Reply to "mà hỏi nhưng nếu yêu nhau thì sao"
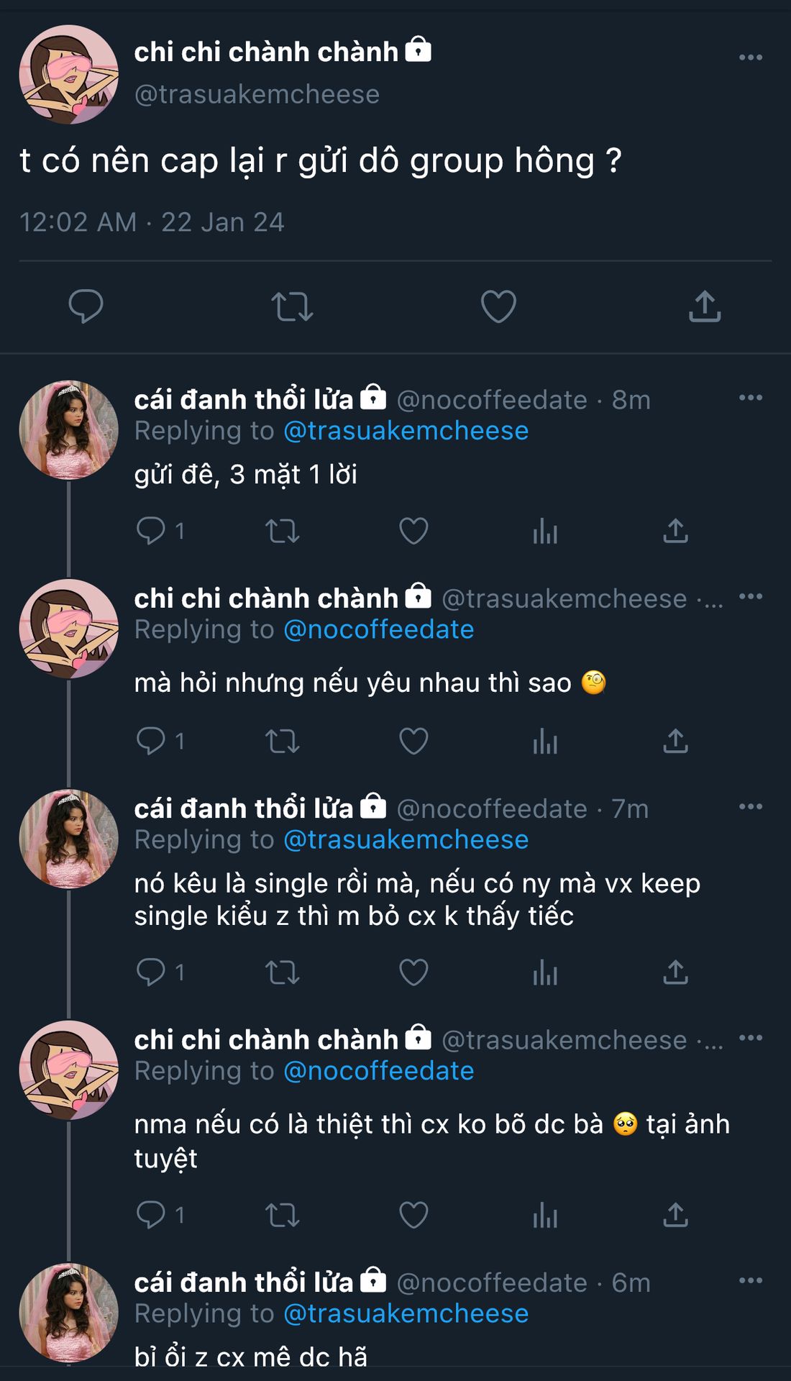This screenshot has height=1381, width=791. pyautogui.click(x=151, y=742)
